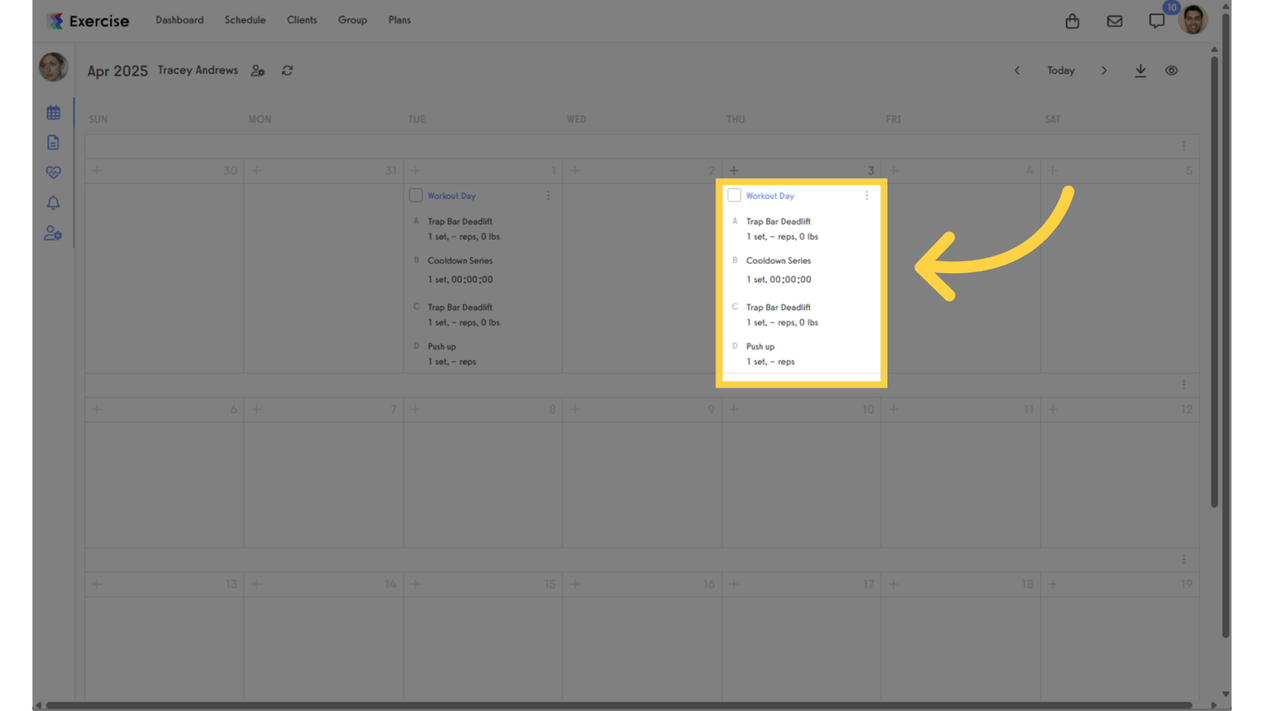Image resolution: width=1264 pixels, height=711 pixels.
Task: Add workout on Monday the 31st
Action: tap(256, 170)
